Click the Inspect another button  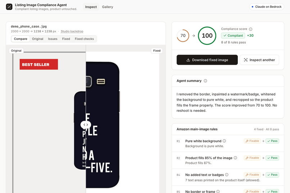(x=259, y=60)
